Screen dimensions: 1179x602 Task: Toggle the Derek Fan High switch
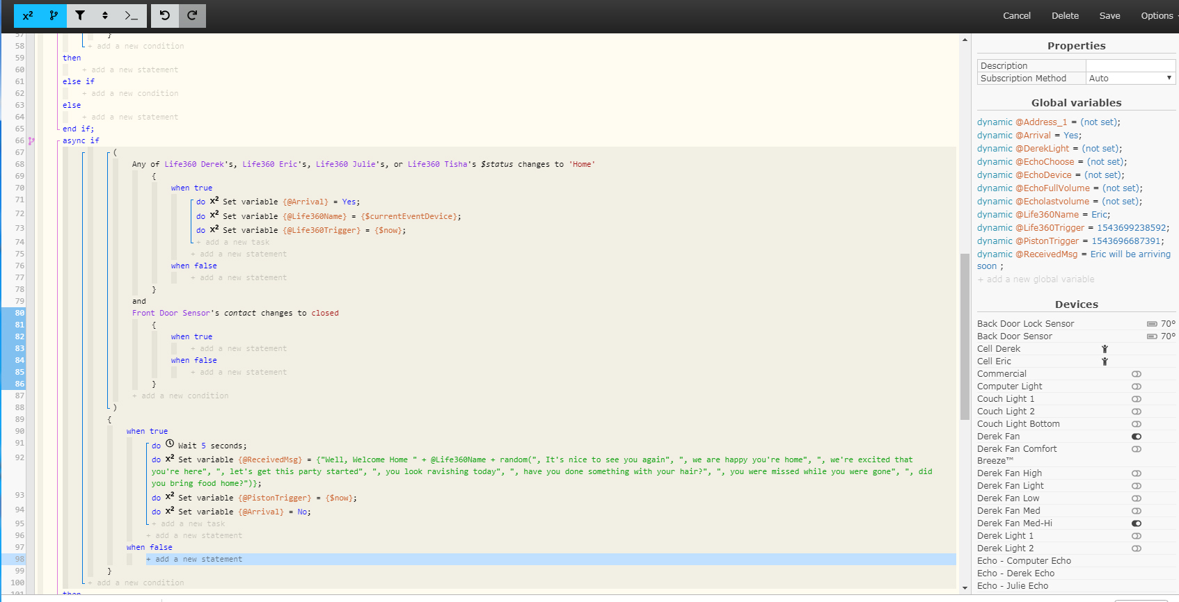[x=1137, y=473]
